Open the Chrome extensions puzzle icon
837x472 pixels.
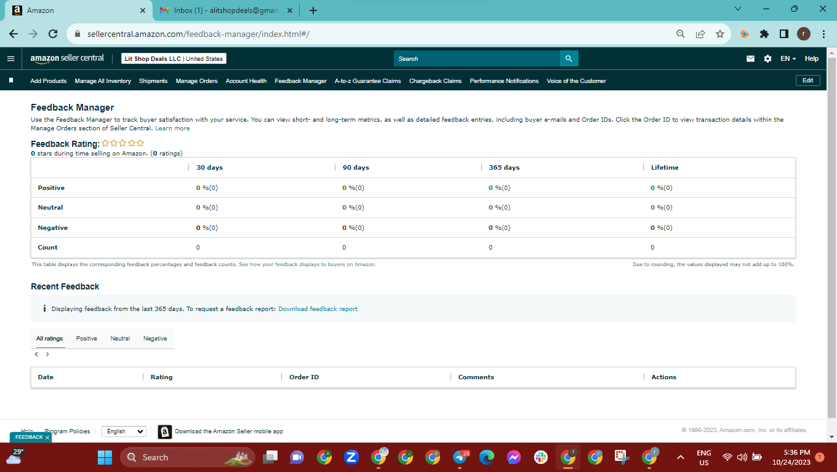764,34
